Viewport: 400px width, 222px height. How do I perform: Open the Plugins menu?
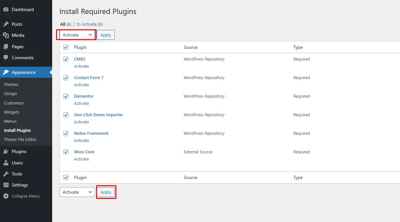[x=26, y=151]
